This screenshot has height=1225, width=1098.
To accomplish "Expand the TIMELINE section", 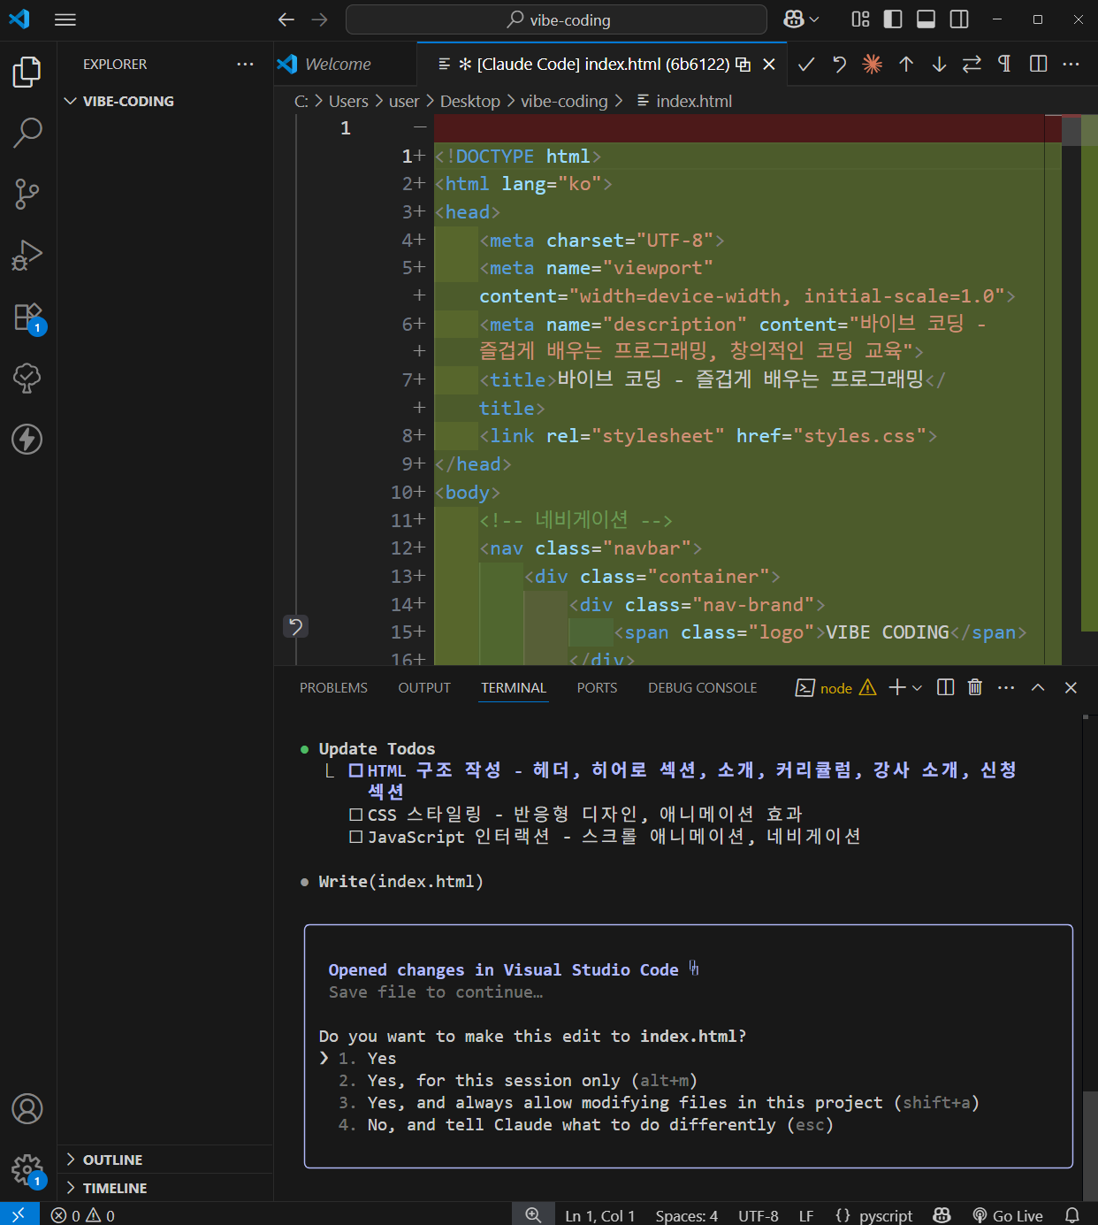I will pos(115,1188).
